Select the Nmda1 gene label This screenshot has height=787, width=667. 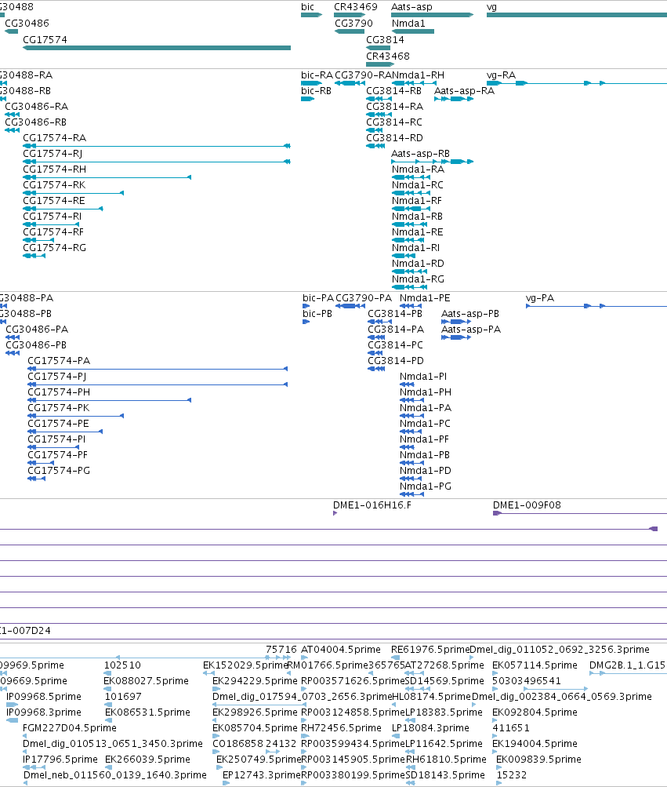pos(408,23)
